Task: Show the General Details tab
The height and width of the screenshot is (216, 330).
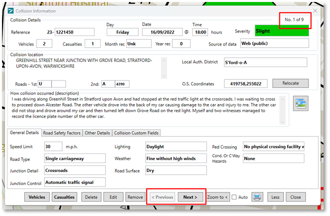Action: pyautogui.click(x=24, y=132)
